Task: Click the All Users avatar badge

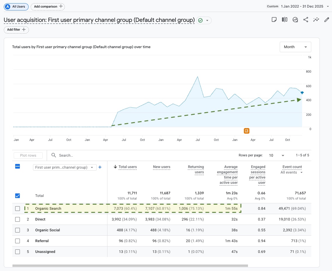Action: coord(8,6)
